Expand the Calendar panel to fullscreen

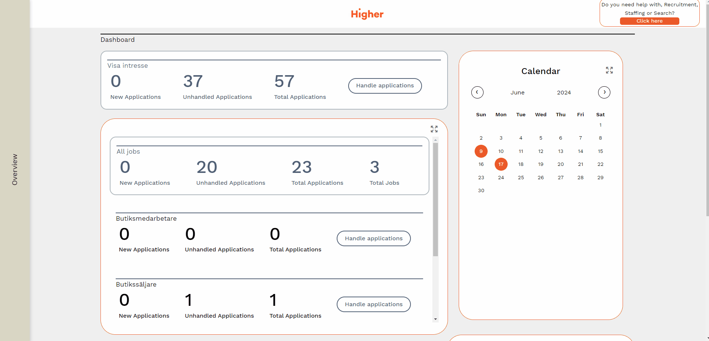(x=609, y=70)
